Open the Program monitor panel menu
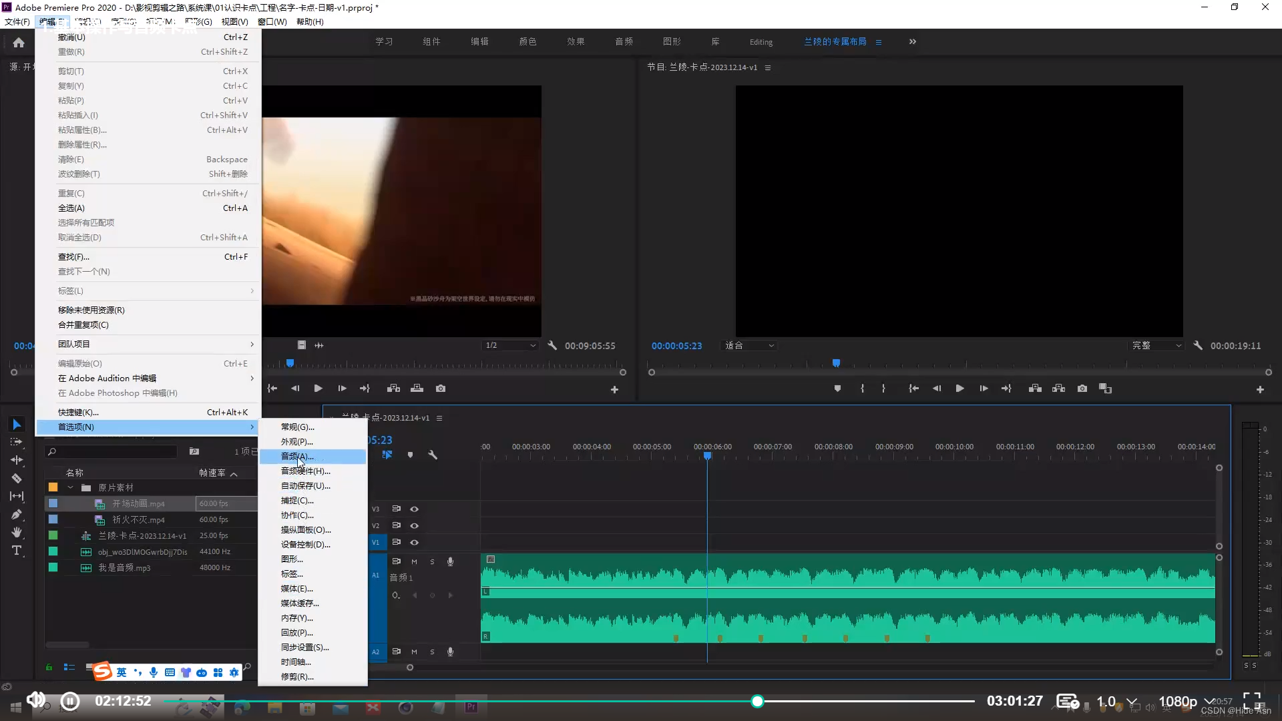 [768, 67]
